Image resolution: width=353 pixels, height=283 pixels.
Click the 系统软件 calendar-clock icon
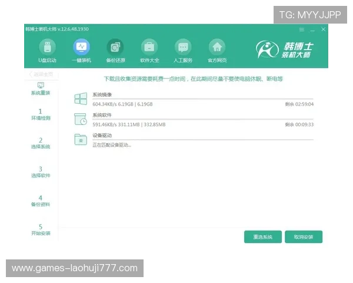click(x=81, y=119)
